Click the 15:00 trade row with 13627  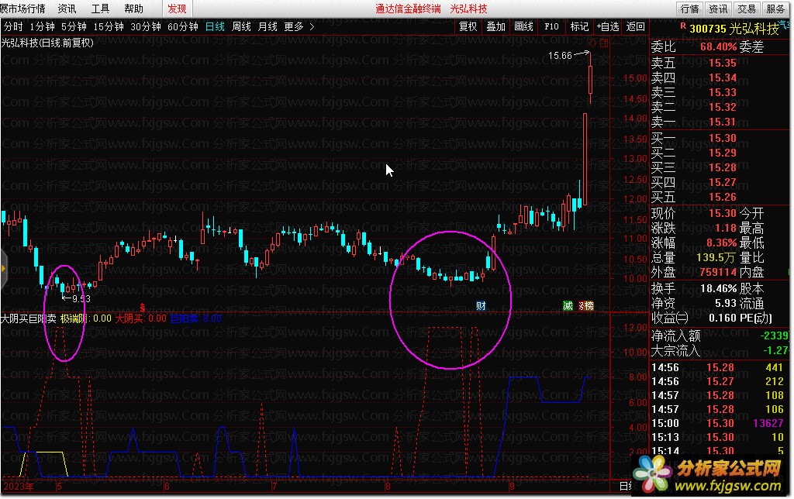click(720, 423)
